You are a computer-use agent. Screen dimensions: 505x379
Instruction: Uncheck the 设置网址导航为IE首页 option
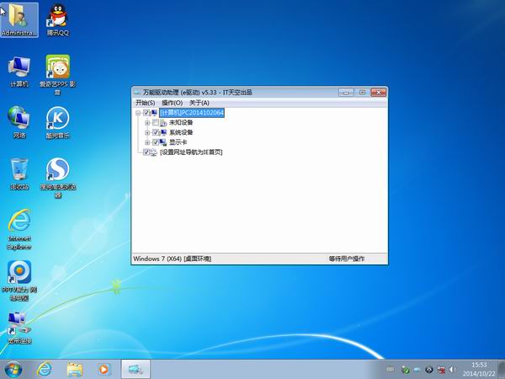pos(147,152)
